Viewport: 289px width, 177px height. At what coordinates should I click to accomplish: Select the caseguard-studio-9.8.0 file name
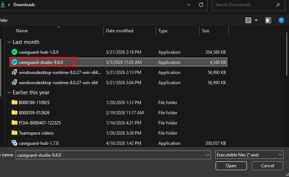click(41, 62)
